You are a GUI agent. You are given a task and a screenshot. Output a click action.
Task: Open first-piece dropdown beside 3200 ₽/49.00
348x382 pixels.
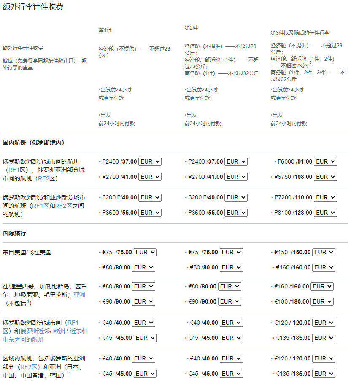150,197
